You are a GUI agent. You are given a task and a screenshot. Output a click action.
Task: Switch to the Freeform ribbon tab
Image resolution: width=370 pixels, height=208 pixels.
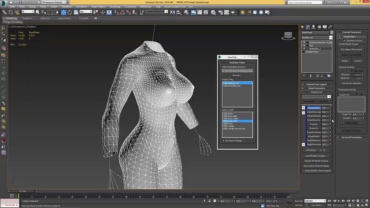pyautogui.click(x=27, y=18)
